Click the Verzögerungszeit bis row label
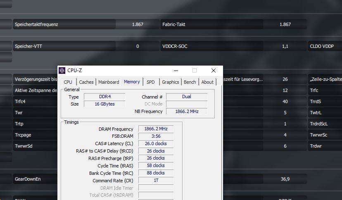Image resolution: width=342 pixels, height=200 pixels. coord(36,79)
